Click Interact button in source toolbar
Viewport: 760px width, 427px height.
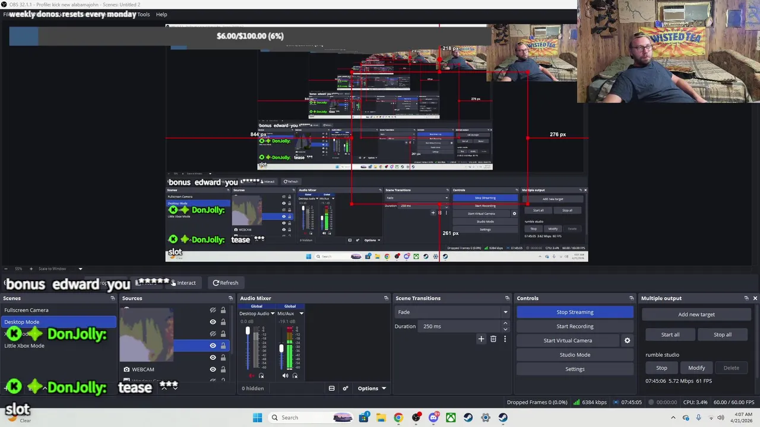pos(184,283)
